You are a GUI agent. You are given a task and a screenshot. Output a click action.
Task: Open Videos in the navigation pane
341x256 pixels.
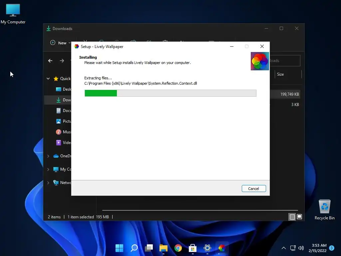click(x=64, y=143)
